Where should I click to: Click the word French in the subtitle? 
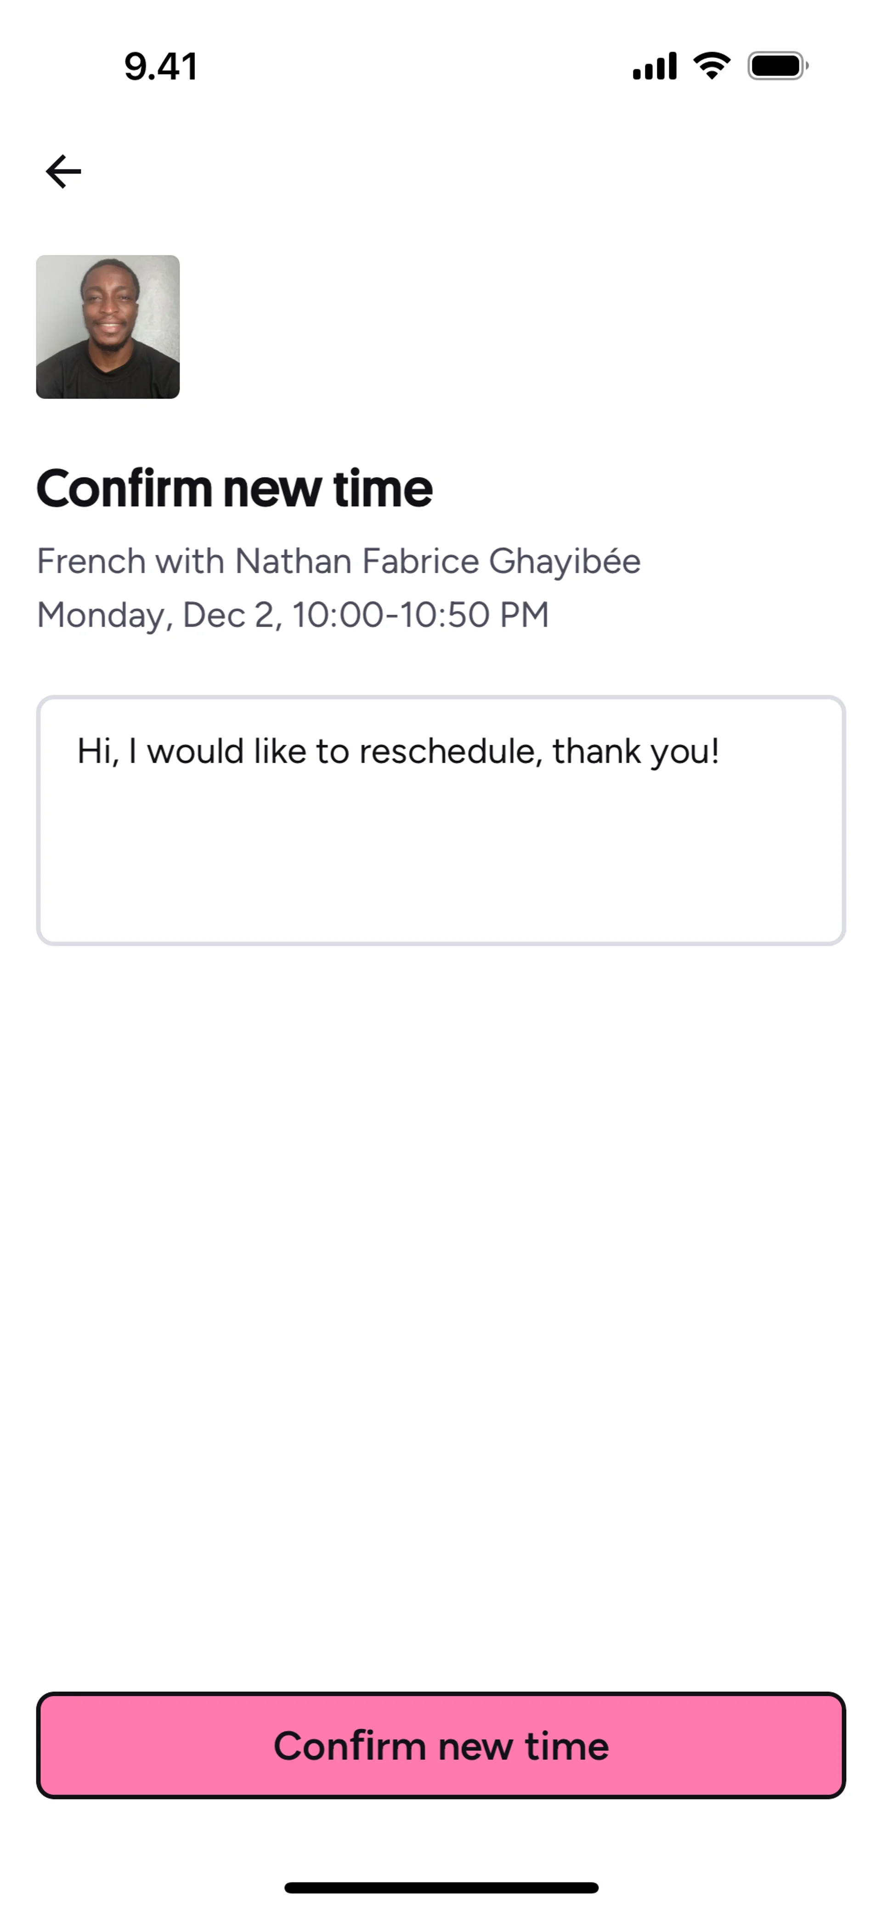90,561
